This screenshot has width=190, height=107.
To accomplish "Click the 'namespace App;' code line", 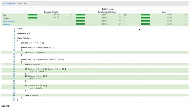I will [x=24, y=33].
